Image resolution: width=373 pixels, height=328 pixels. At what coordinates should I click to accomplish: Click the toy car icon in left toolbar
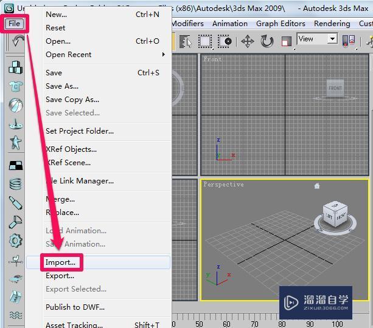pos(16,278)
